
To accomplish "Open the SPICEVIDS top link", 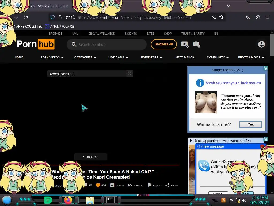I will click(x=55, y=34).
